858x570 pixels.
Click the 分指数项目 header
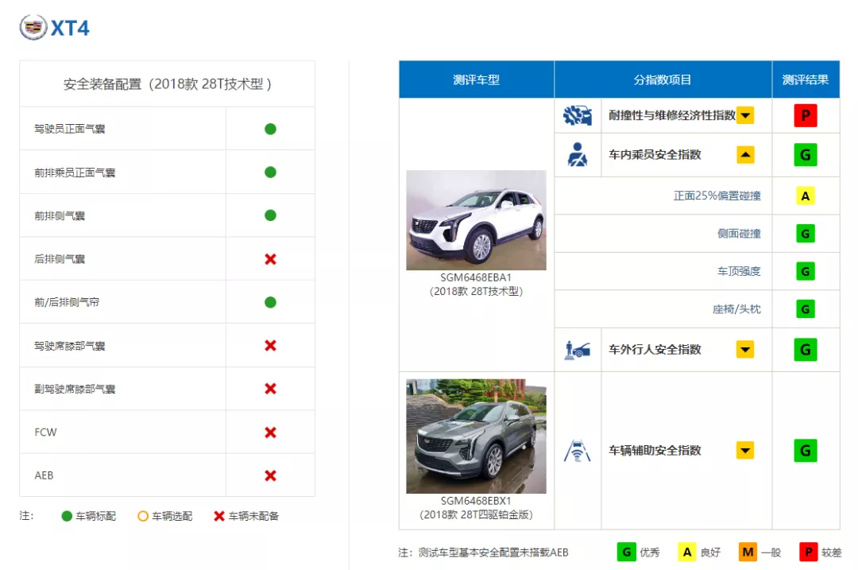pos(663,79)
